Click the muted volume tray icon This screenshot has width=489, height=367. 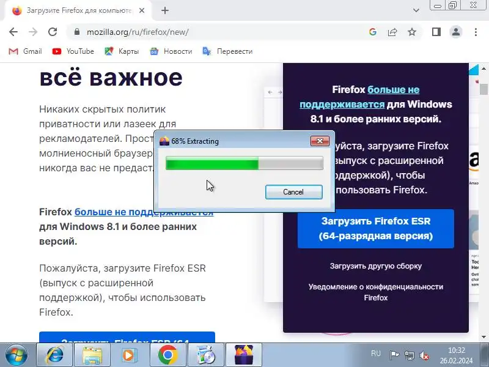click(x=424, y=355)
